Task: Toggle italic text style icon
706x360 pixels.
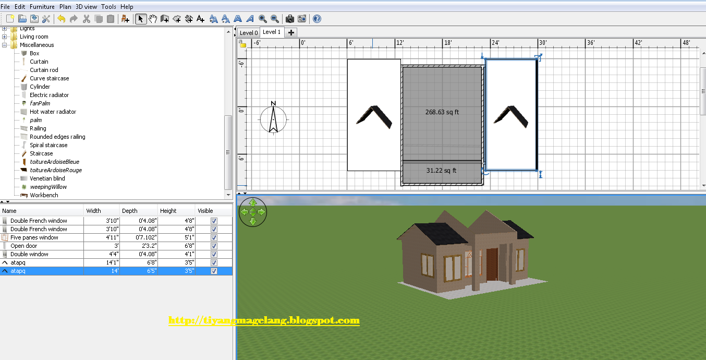Action: (250, 19)
